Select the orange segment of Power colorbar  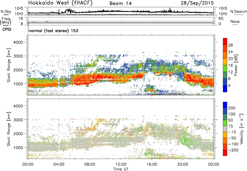click(x=225, y=55)
